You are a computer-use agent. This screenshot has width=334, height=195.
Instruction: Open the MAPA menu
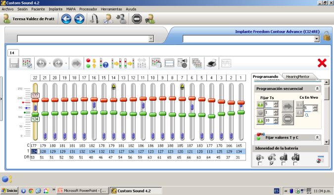[71, 9]
